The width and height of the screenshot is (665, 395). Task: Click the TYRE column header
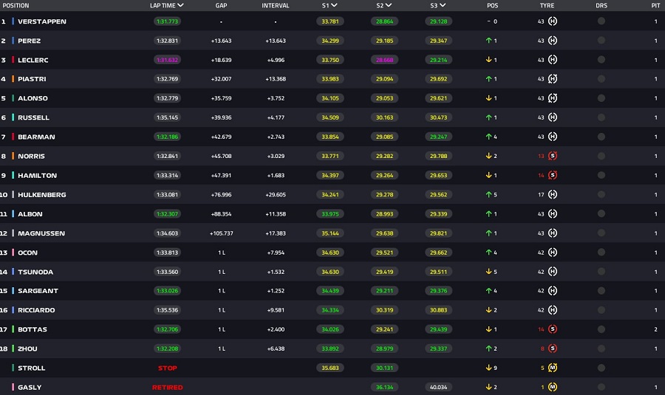pyautogui.click(x=547, y=5)
